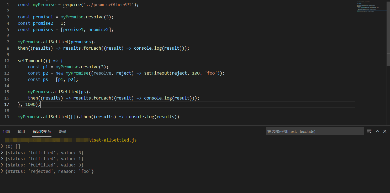Expand the (0) [] console entry
This screenshot has width=390, height=193.
click(x=2, y=146)
